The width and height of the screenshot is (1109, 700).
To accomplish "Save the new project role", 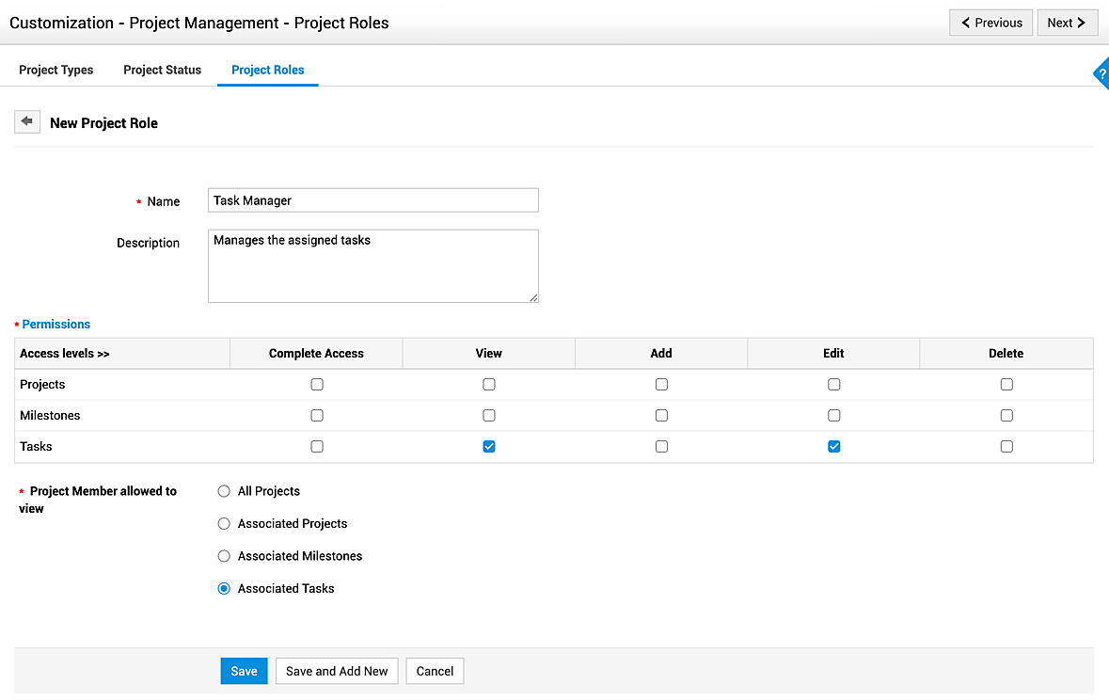I will (244, 671).
